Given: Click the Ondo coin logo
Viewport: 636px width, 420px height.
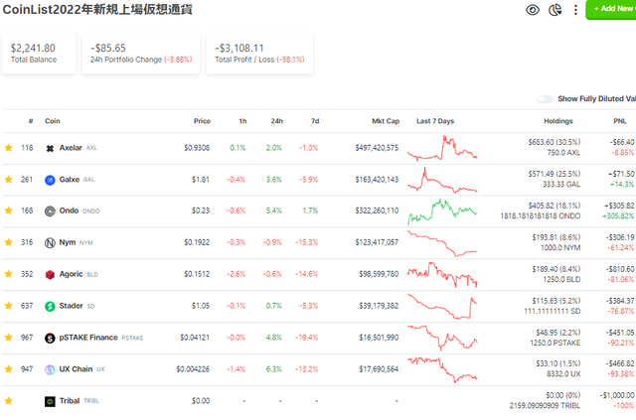Looking at the screenshot, I should (49, 210).
